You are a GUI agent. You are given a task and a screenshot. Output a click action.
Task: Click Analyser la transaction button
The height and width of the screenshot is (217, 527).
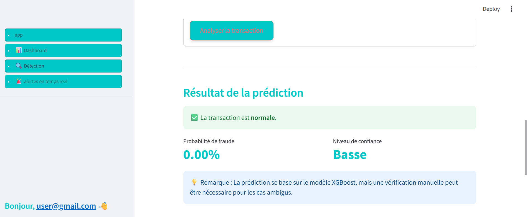[x=232, y=31]
